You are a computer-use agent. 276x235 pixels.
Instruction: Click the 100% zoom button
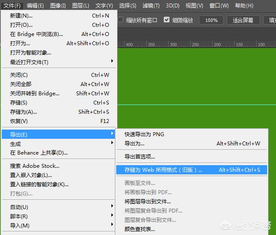(x=211, y=20)
